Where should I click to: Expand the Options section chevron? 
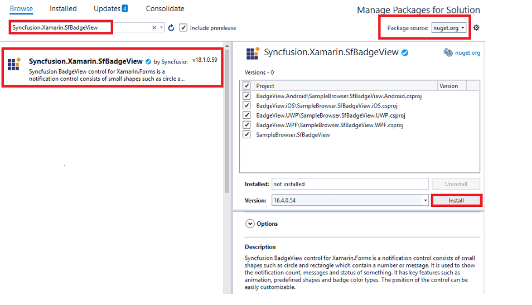coord(249,224)
